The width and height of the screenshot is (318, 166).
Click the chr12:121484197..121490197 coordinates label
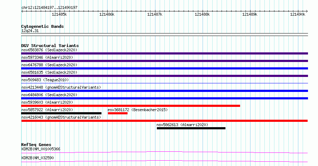[x=49, y=7]
